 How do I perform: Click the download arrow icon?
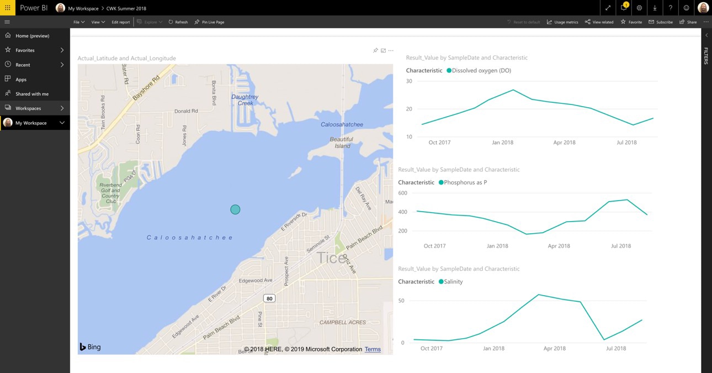pyautogui.click(x=655, y=8)
